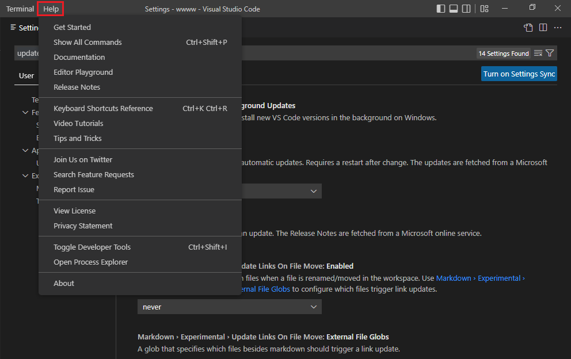
Task: Collapse the 'Fe' settings tree group
Action: click(x=25, y=113)
